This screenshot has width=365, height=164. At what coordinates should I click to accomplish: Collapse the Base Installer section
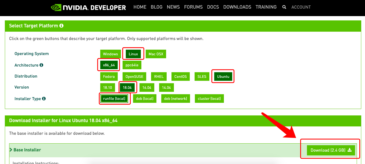26,150
